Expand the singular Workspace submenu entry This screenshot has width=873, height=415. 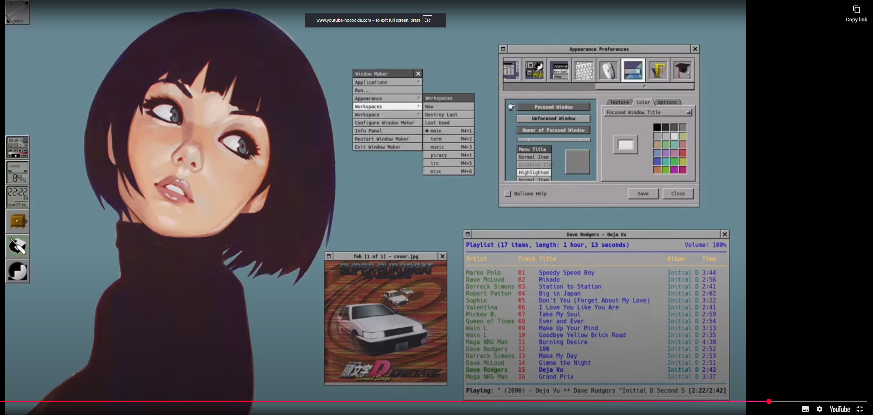click(x=387, y=115)
